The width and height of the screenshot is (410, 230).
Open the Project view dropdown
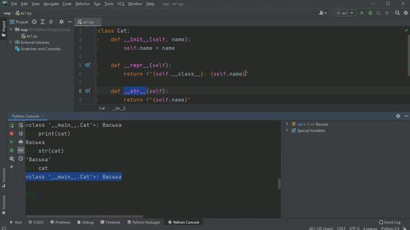coord(19,22)
